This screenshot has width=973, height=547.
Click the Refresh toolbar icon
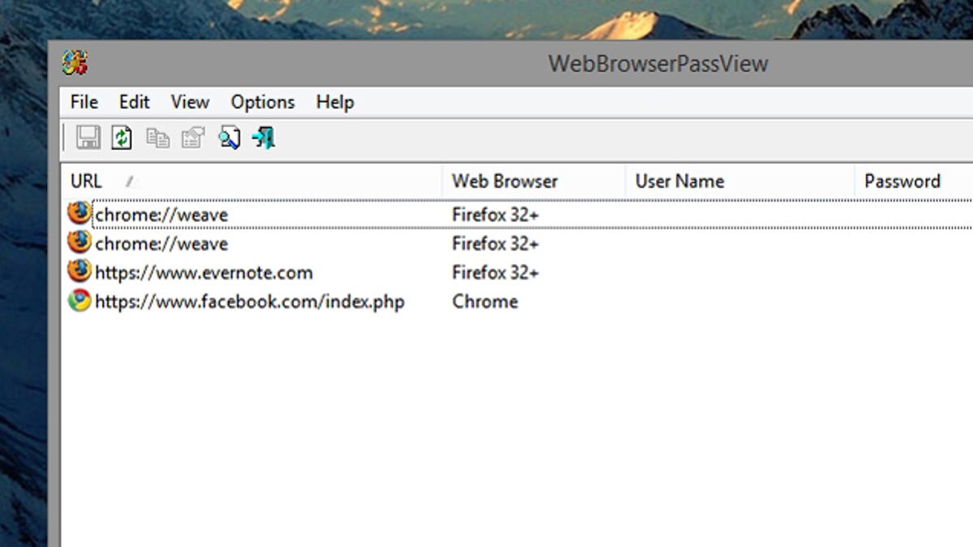(x=122, y=138)
